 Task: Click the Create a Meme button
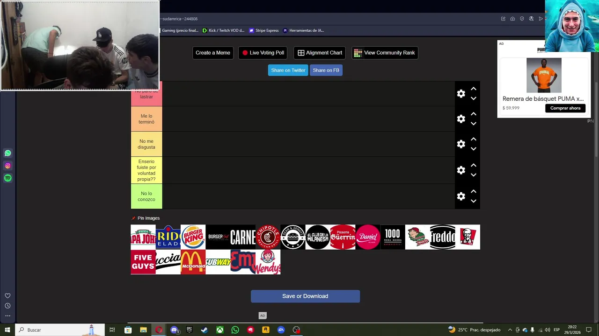click(x=213, y=53)
